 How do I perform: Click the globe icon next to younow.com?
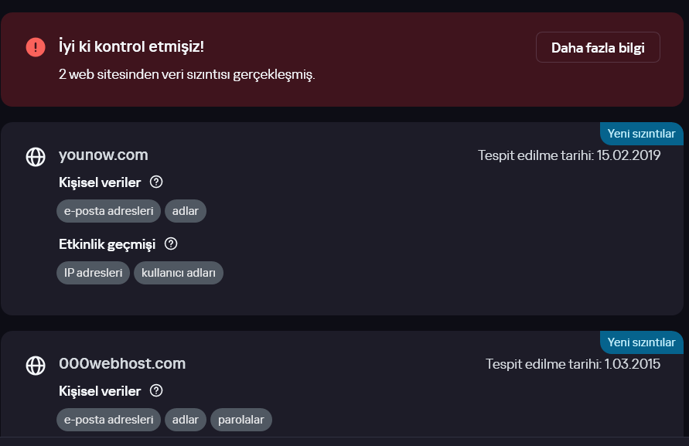pyautogui.click(x=36, y=157)
